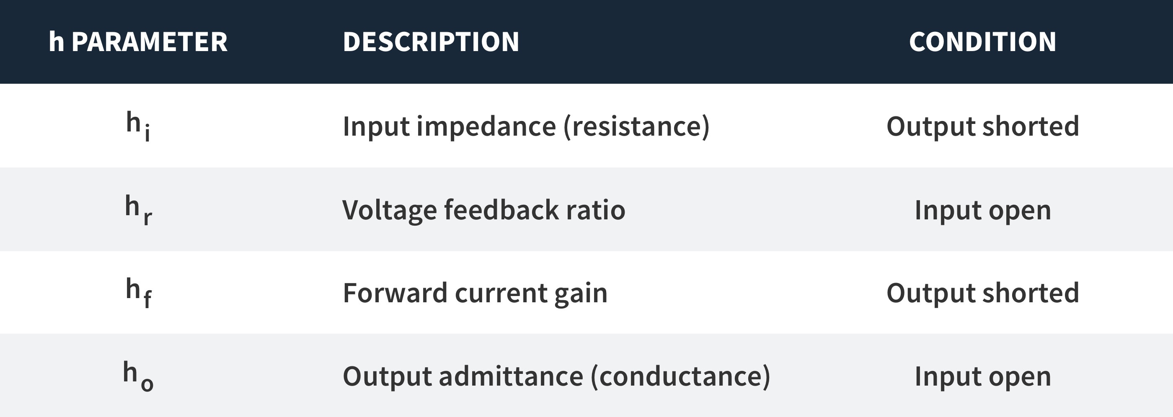Click the word (conductance) in last row
Viewport: 1173px width, 417px height.
pos(680,376)
